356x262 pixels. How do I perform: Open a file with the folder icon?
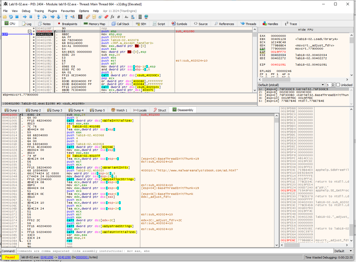(x=5, y=17)
